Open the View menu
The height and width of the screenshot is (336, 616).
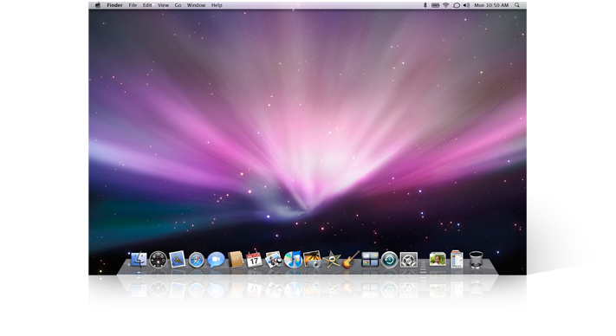(163, 5)
